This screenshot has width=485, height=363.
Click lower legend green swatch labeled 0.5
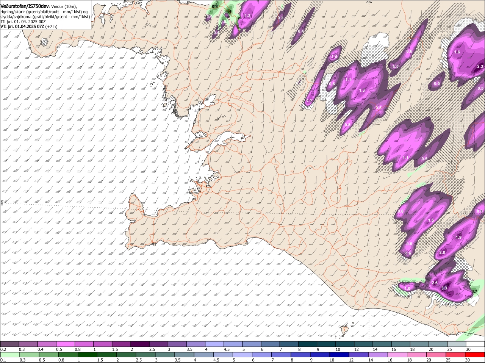pos(48,355)
